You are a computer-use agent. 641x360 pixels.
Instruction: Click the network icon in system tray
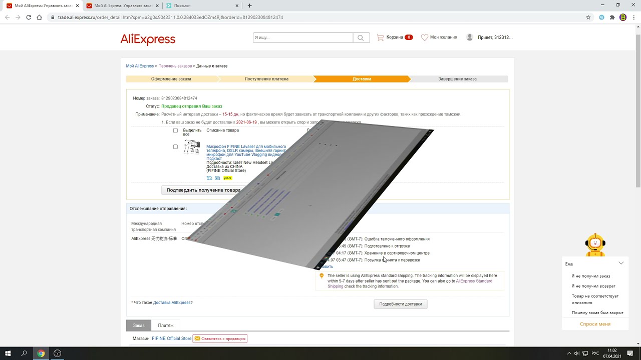[x=585, y=353]
